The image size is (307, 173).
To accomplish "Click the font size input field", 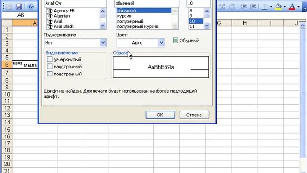I will point(199,3).
